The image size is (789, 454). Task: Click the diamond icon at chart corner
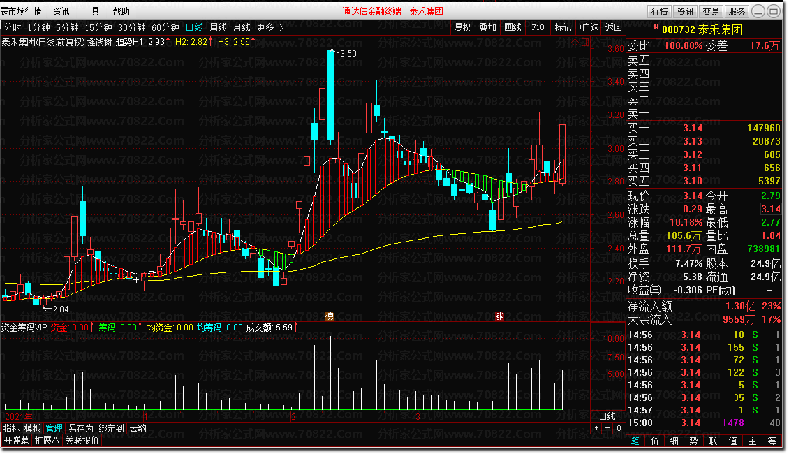[575, 43]
